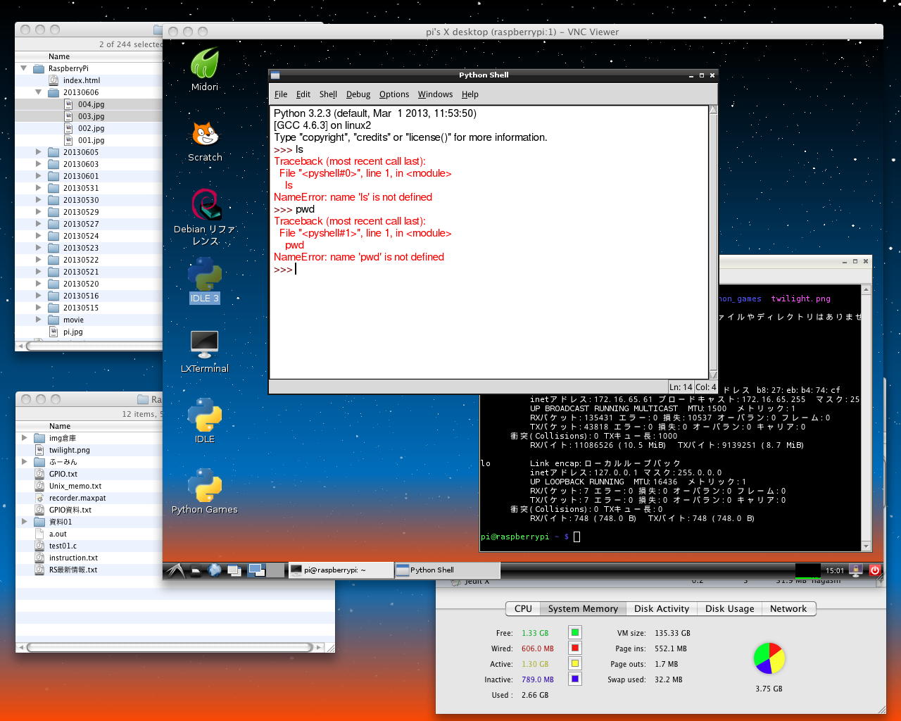Open the LXTerminal desktop icon
Viewport: 901px width, 721px height.
tap(204, 345)
